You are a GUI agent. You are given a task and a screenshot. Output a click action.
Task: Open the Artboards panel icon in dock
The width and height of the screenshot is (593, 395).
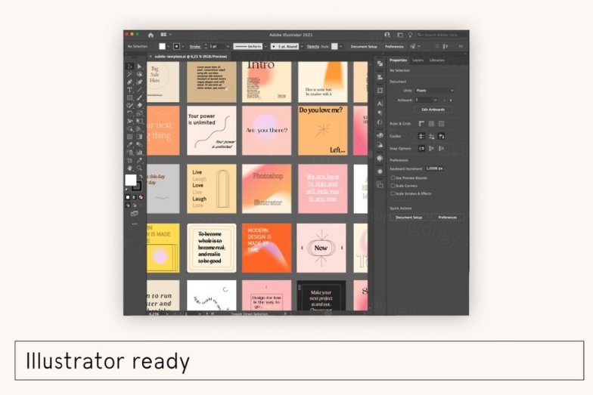coord(380,90)
